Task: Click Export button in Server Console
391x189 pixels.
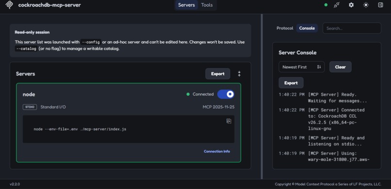Action: pyautogui.click(x=291, y=83)
